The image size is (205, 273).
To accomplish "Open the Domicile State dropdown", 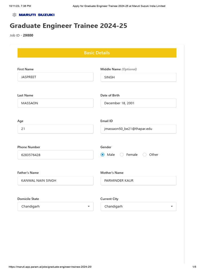I will [x=56, y=207].
